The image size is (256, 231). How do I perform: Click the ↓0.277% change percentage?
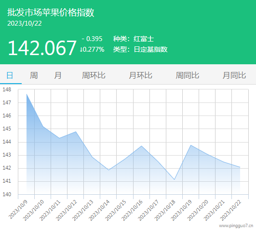pyautogui.click(x=92, y=49)
